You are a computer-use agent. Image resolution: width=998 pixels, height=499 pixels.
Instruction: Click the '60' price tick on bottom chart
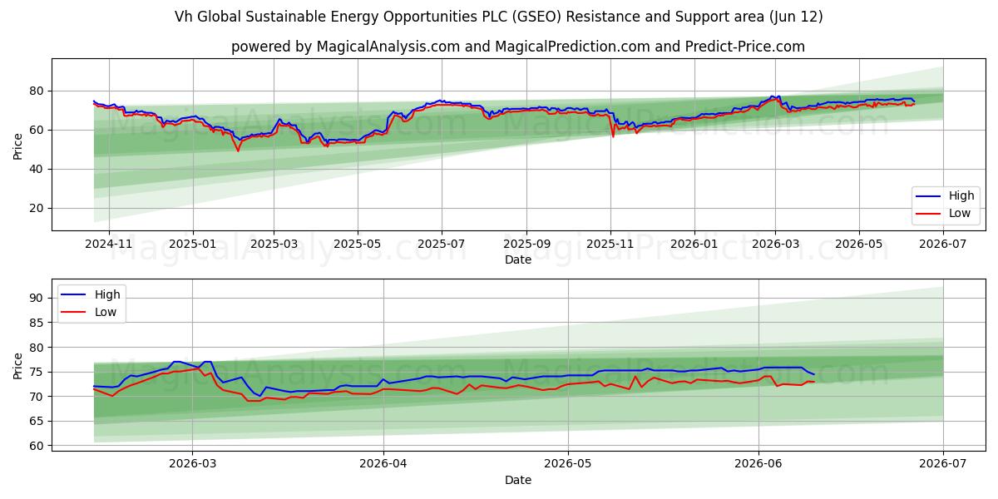(37, 446)
